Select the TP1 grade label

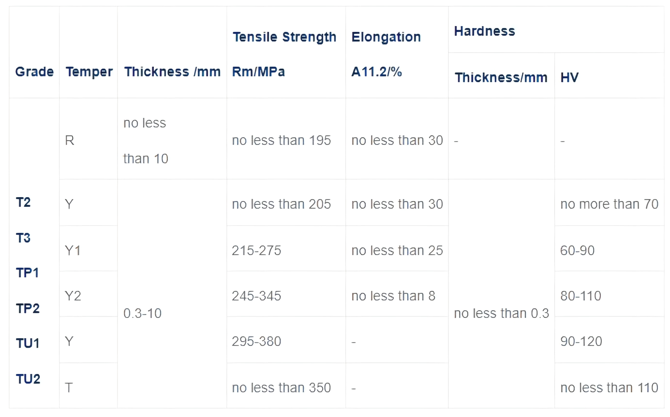tap(28, 273)
